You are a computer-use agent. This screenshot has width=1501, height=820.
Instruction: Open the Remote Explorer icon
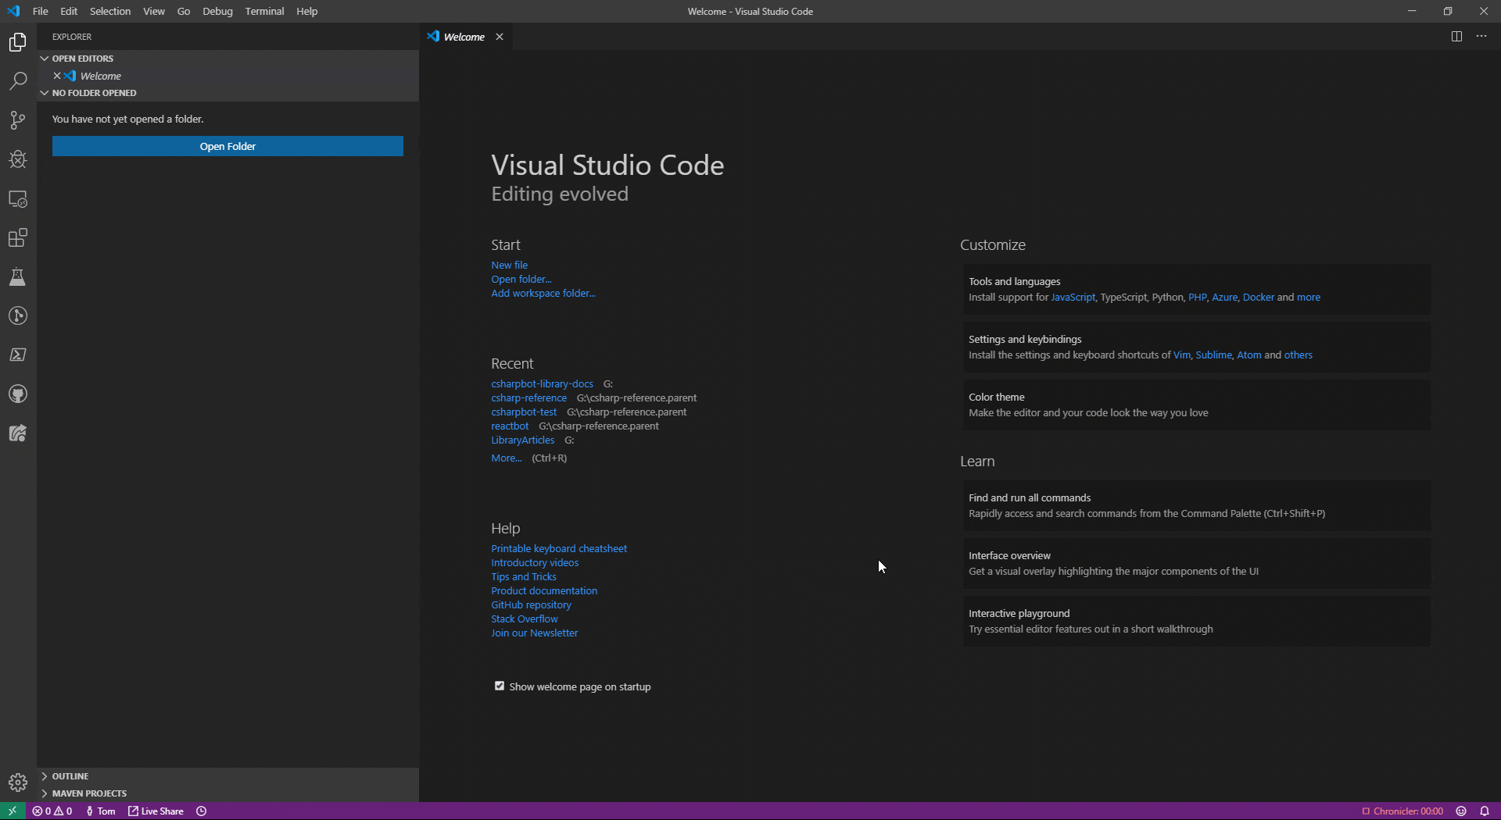point(18,199)
